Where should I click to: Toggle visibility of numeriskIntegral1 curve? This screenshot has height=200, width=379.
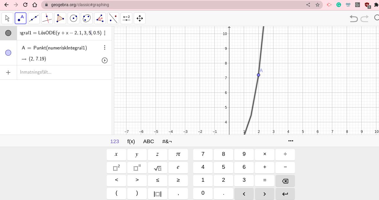[8, 33]
